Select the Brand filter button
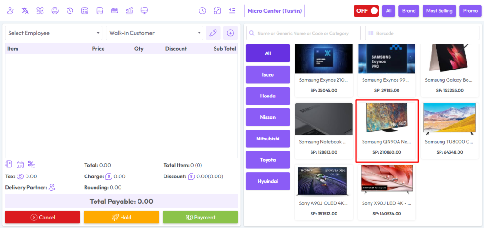 [409, 11]
